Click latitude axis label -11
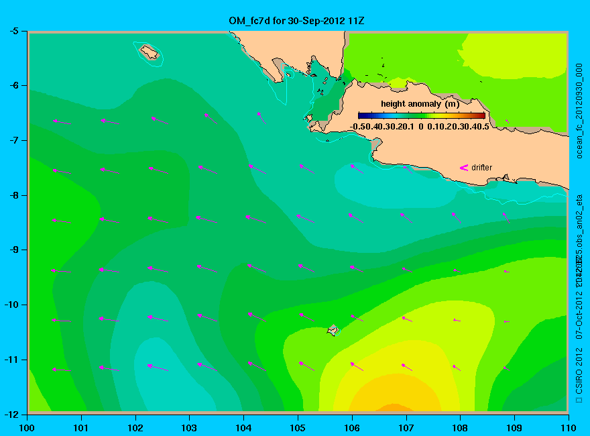Screen dimensions: 590x436 (11, 360)
